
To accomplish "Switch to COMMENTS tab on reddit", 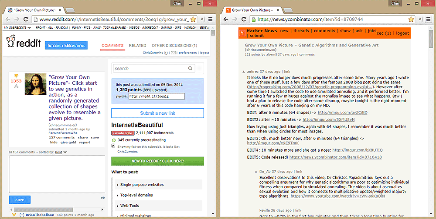I will point(112,46).
